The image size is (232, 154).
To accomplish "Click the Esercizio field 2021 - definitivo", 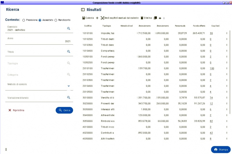I will (39, 28).
